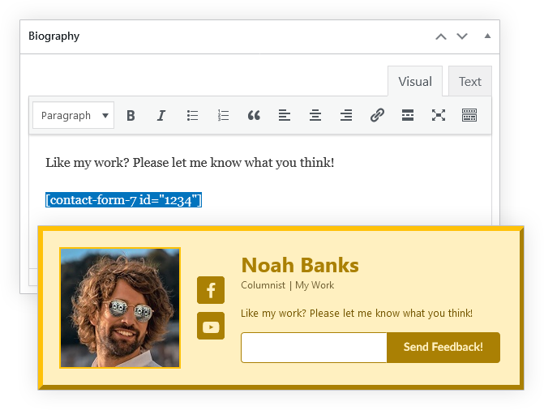
Task: Move Biography panel up
Action: coord(441,36)
